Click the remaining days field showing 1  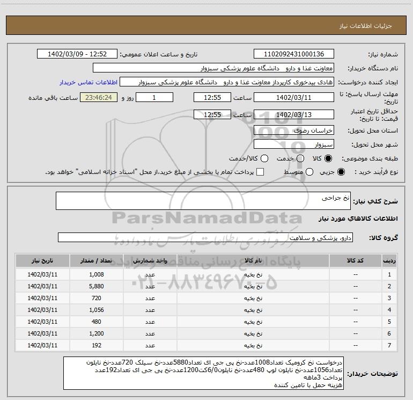tap(154, 97)
